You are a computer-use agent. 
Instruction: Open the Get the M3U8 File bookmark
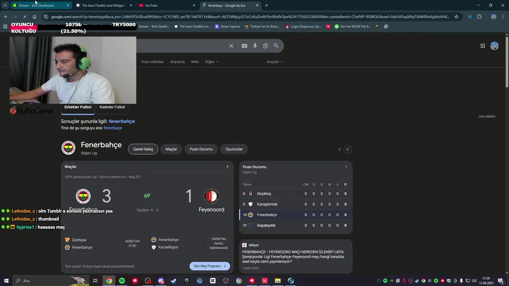353,27
